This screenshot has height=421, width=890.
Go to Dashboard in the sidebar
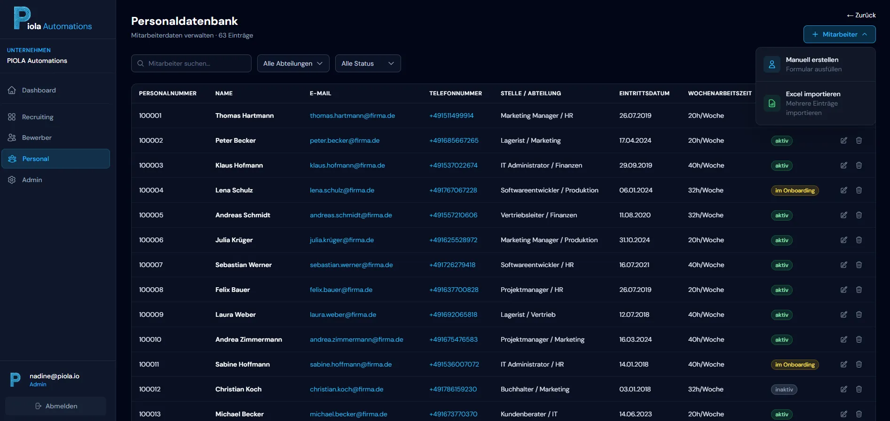pos(39,90)
